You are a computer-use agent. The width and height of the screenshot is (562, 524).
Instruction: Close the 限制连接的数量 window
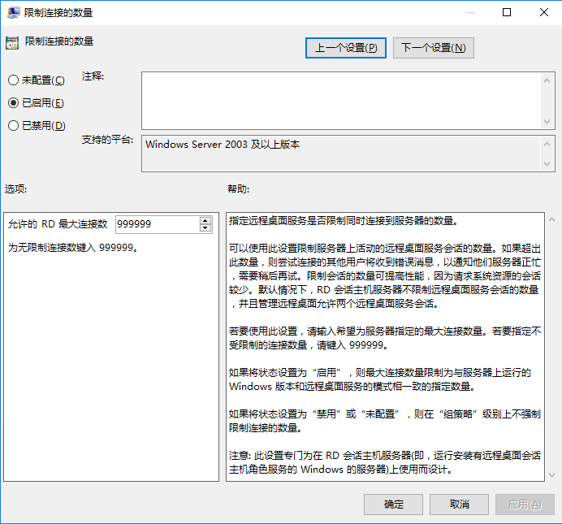tap(543, 12)
